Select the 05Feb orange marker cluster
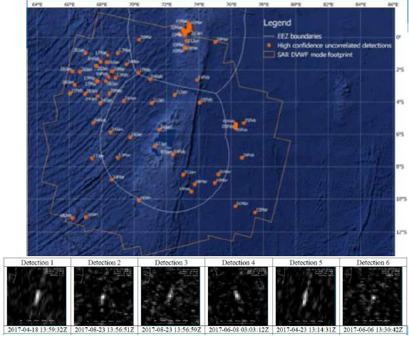The image size is (409, 338). pos(236,126)
